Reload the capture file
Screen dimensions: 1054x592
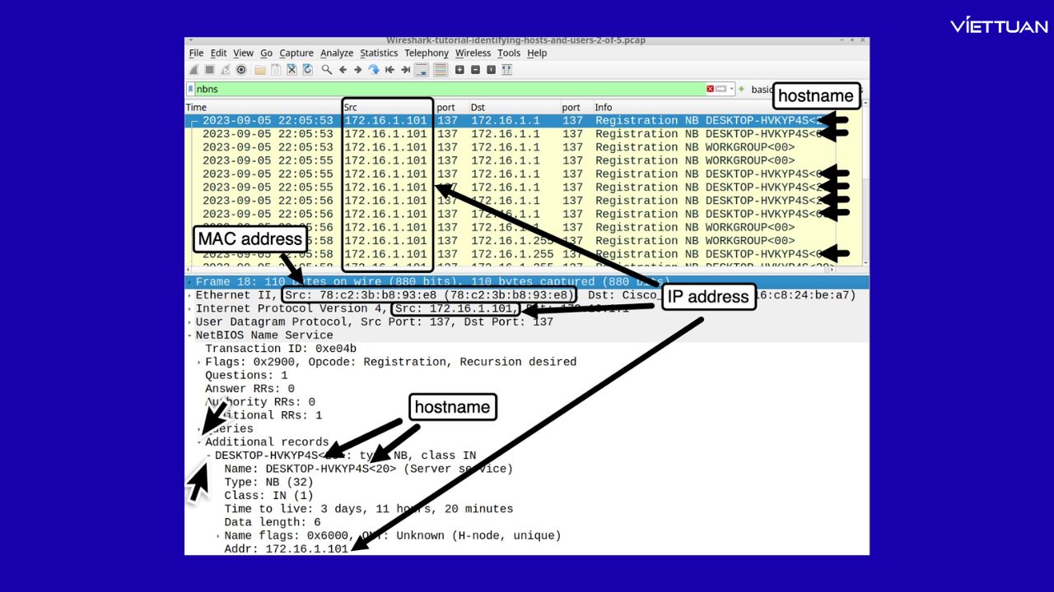[x=308, y=70]
